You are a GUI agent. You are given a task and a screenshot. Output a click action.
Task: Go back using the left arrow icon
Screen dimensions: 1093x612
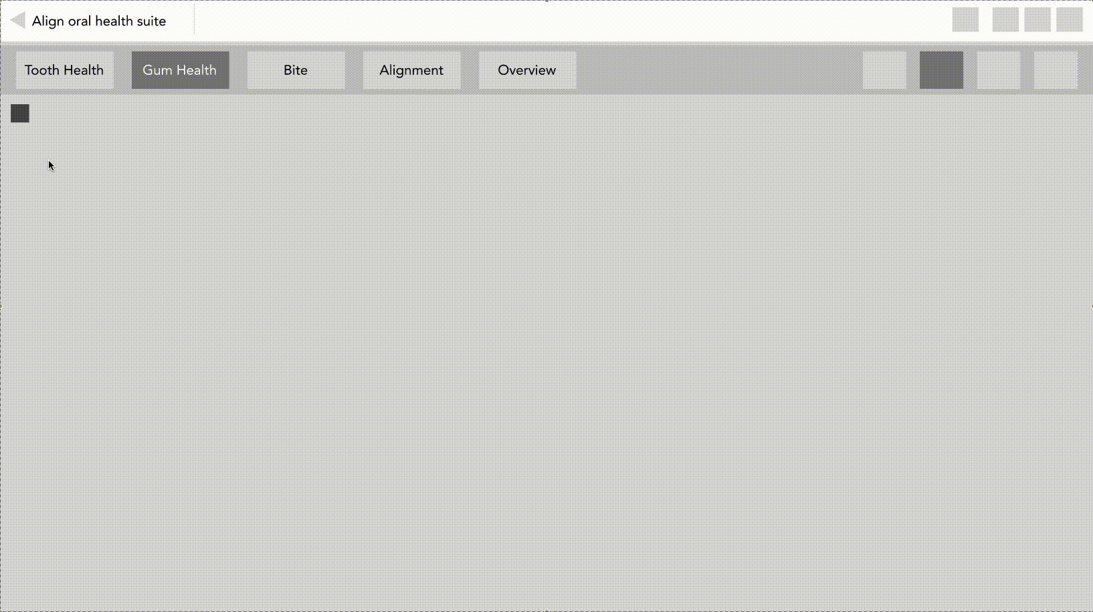18,21
